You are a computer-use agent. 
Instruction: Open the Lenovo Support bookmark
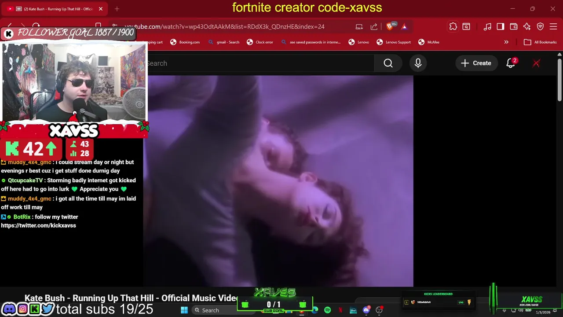(x=394, y=42)
